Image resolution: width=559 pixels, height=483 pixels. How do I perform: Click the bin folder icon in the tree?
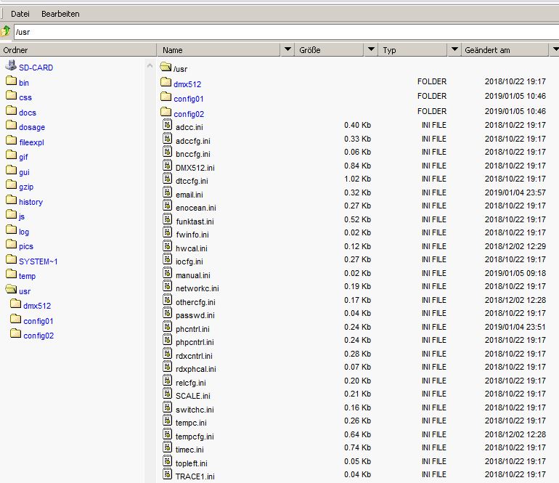pyautogui.click(x=12, y=81)
